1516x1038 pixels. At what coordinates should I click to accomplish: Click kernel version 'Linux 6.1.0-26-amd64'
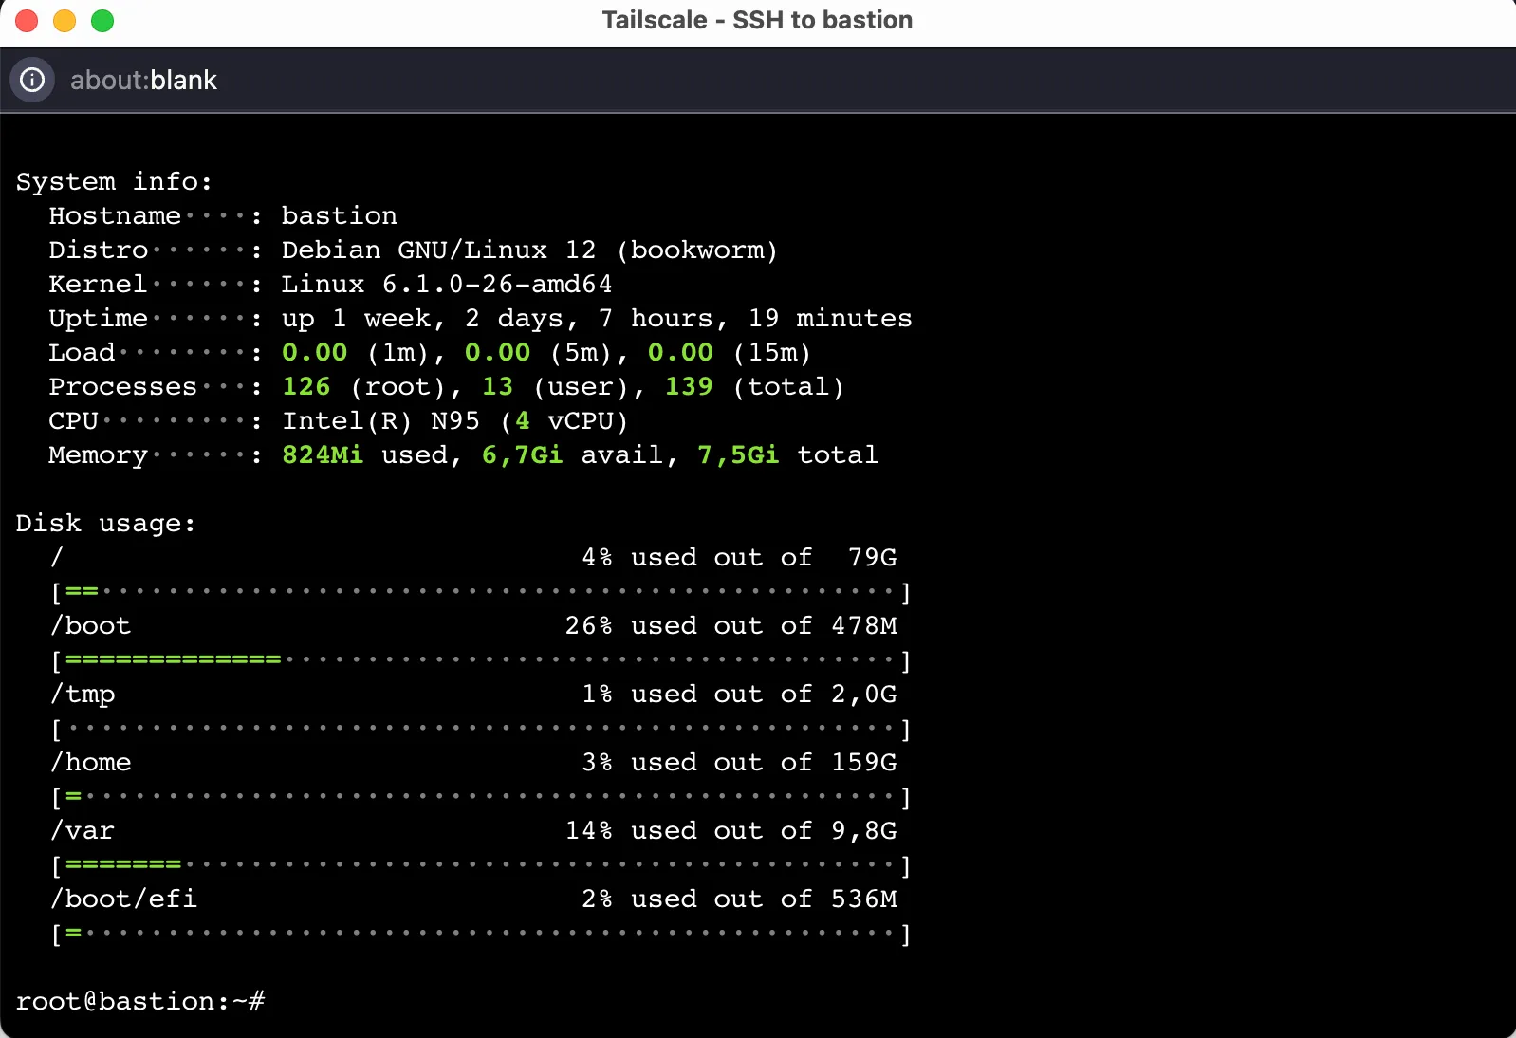447,284
